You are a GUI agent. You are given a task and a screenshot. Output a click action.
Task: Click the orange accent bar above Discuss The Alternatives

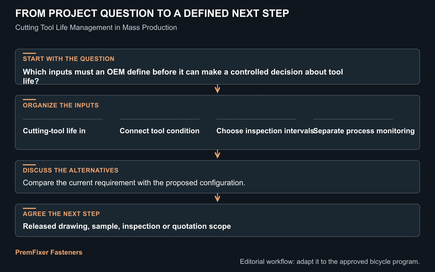[29, 165]
